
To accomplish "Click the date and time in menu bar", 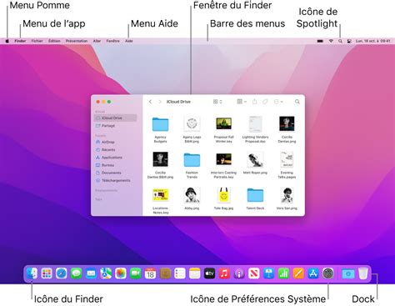I will click(x=373, y=41).
